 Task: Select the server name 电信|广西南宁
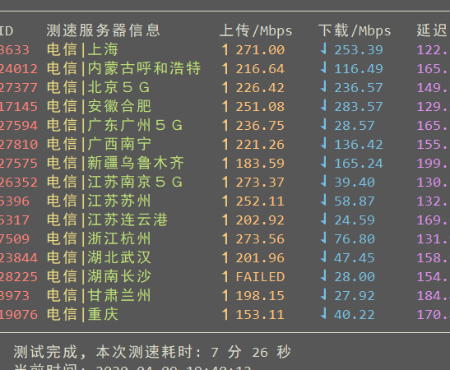99,144
